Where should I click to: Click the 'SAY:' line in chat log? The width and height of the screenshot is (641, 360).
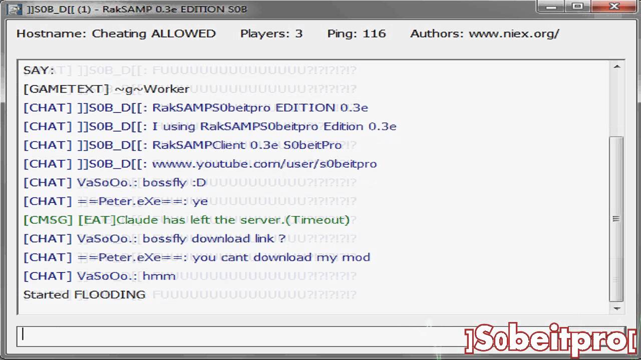click(39, 70)
